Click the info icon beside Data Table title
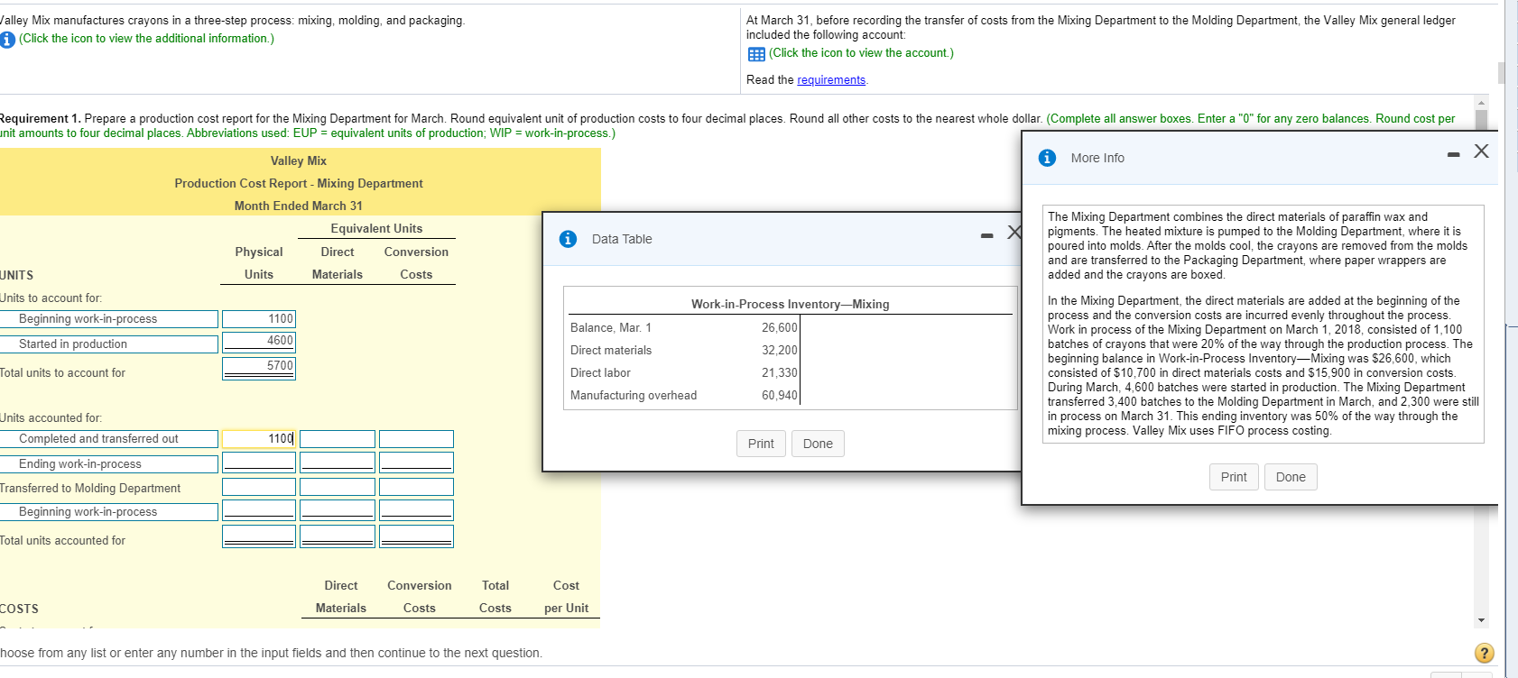Image resolution: width=1518 pixels, height=678 pixels. (x=568, y=239)
